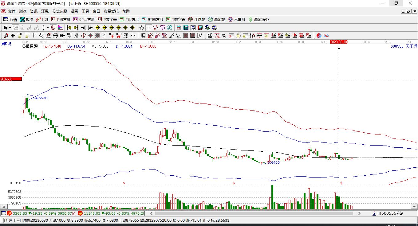The width and height of the screenshot is (418, 226).
Task: Jump to first bar with skip-to-start icon
Action: 69,28
